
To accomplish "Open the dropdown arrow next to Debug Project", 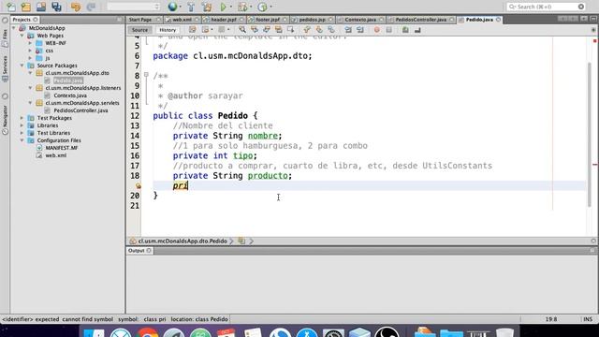I will click(x=251, y=7).
